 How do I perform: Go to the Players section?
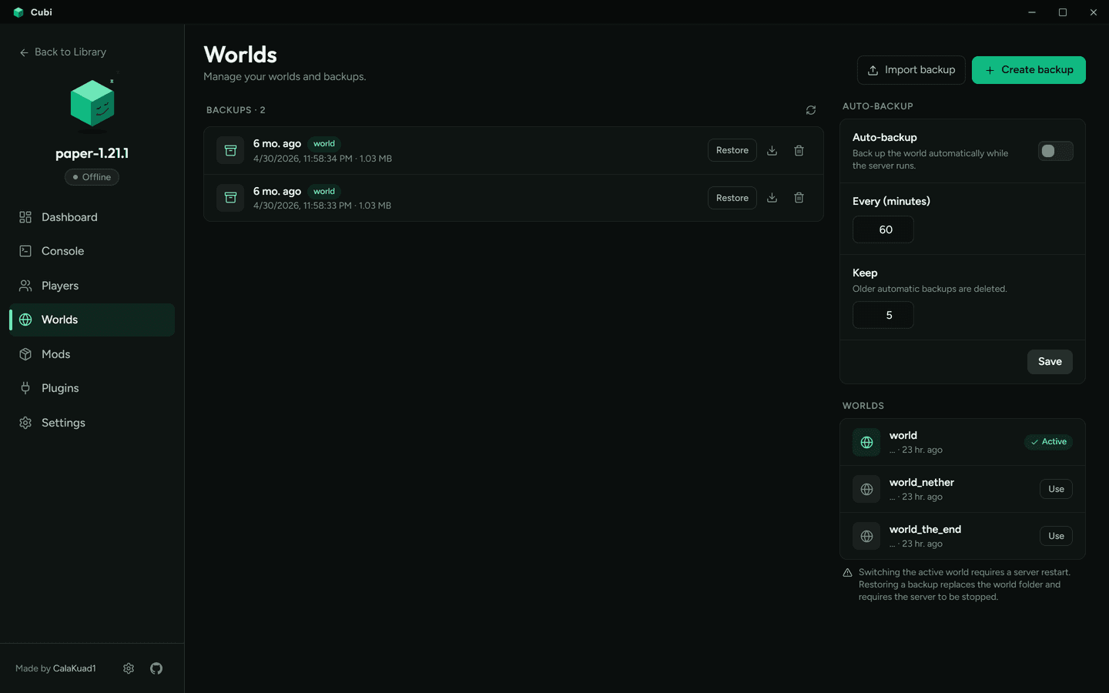pos(92,286)
